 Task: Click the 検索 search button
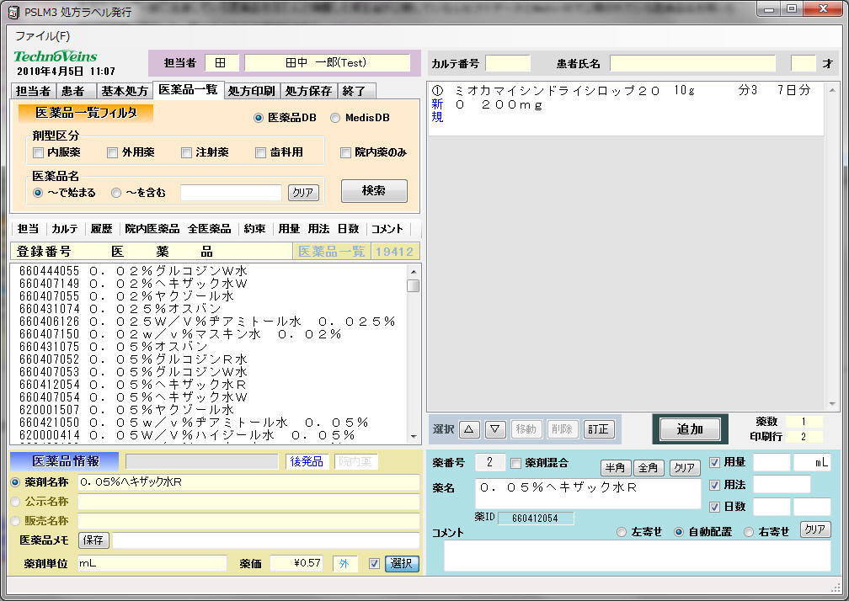click(374, 191)
